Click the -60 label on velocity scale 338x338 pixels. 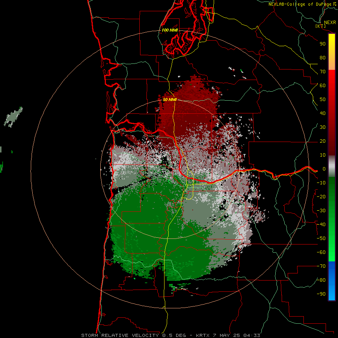click(x=321, y=252)
